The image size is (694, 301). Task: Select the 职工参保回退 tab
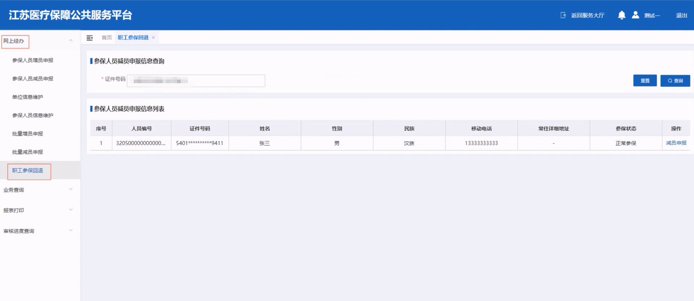(x=133, y=38)
